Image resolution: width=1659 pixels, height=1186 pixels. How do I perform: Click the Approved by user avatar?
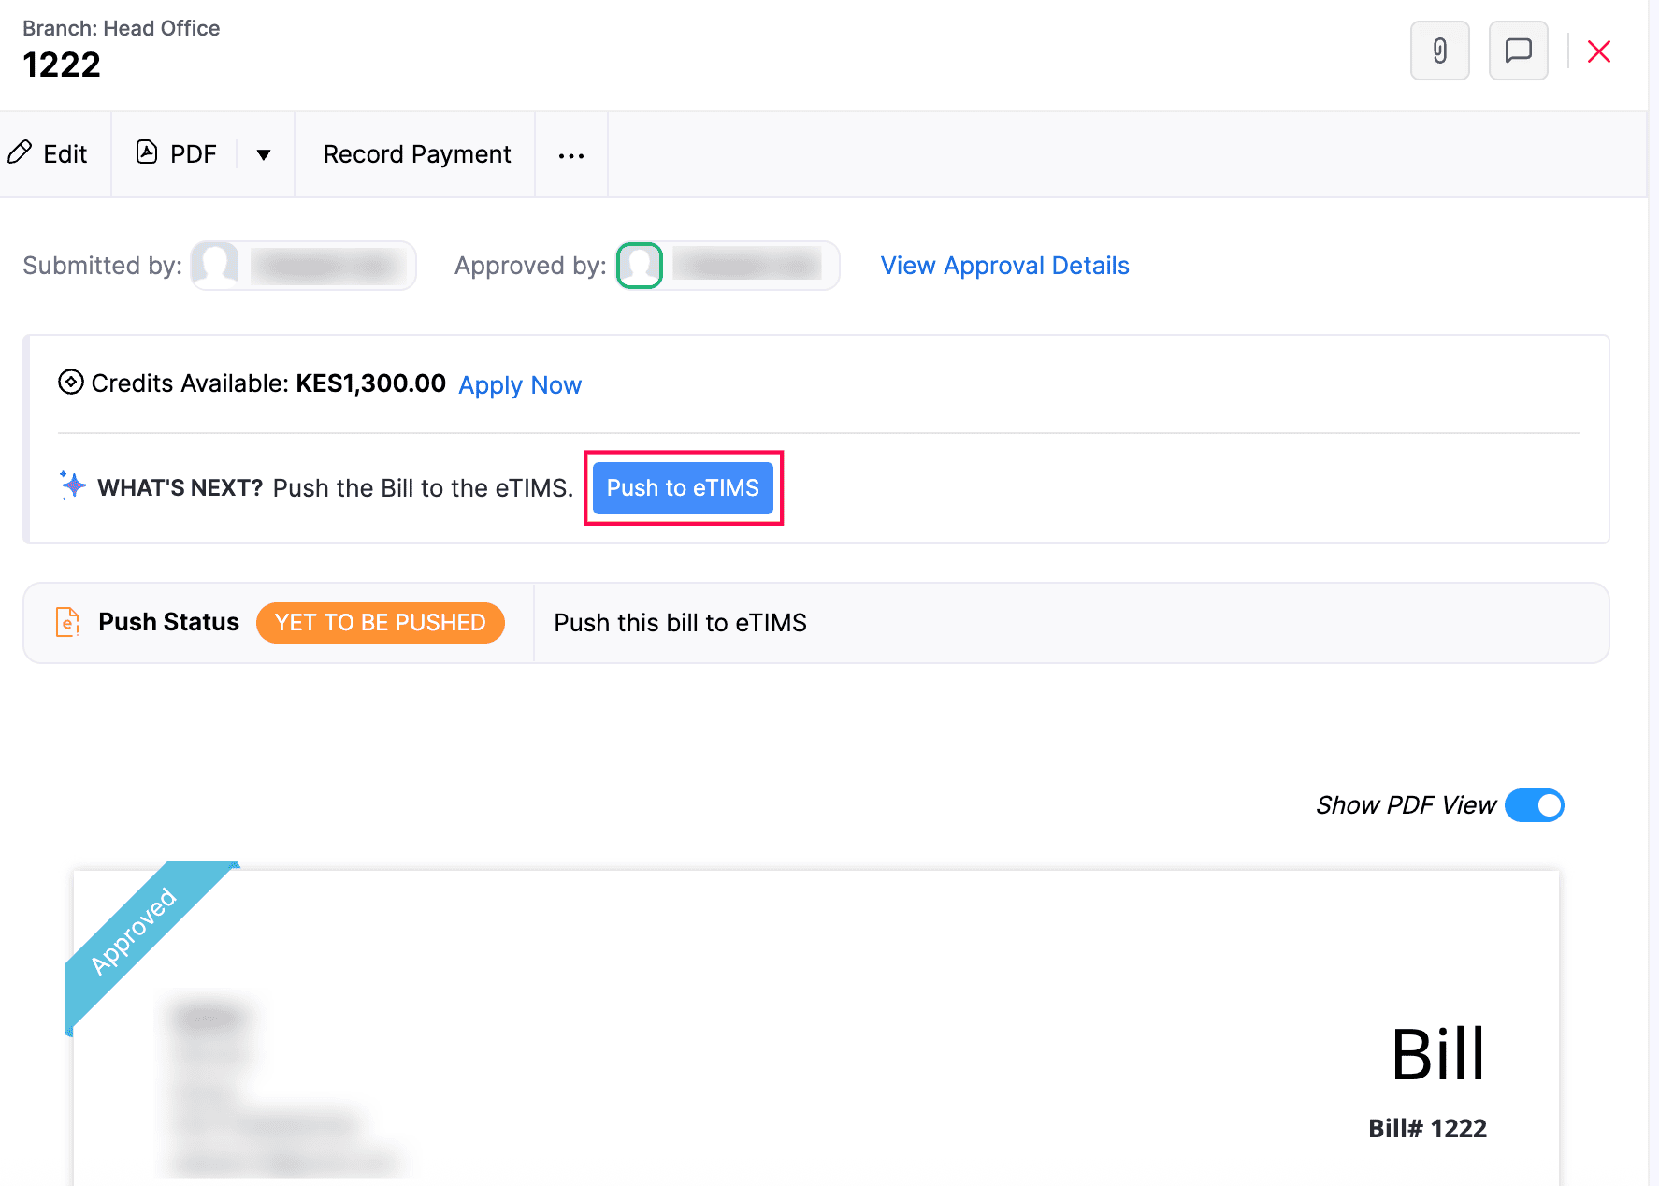[x=640, y=266]
